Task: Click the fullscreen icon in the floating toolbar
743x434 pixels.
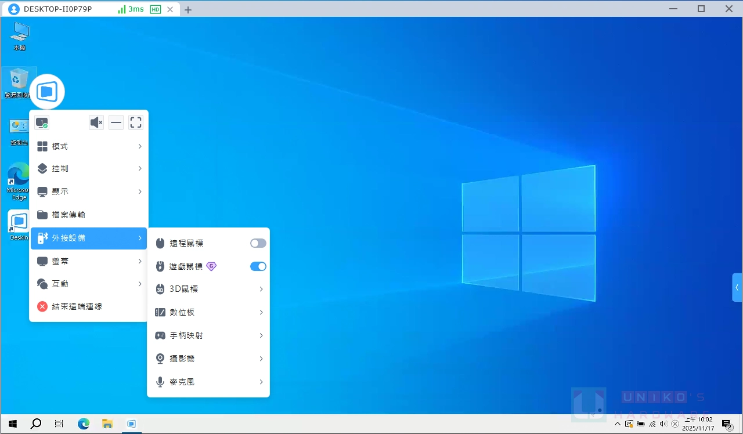Action: pos(136,122)
